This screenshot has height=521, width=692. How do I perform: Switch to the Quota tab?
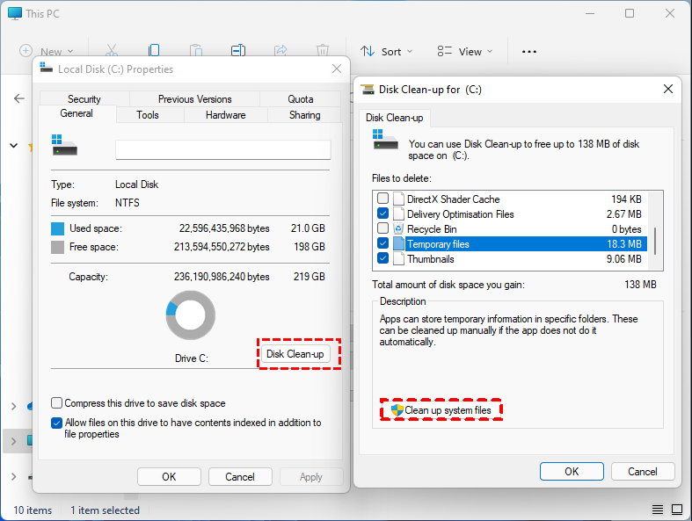[x=301, y=98]
